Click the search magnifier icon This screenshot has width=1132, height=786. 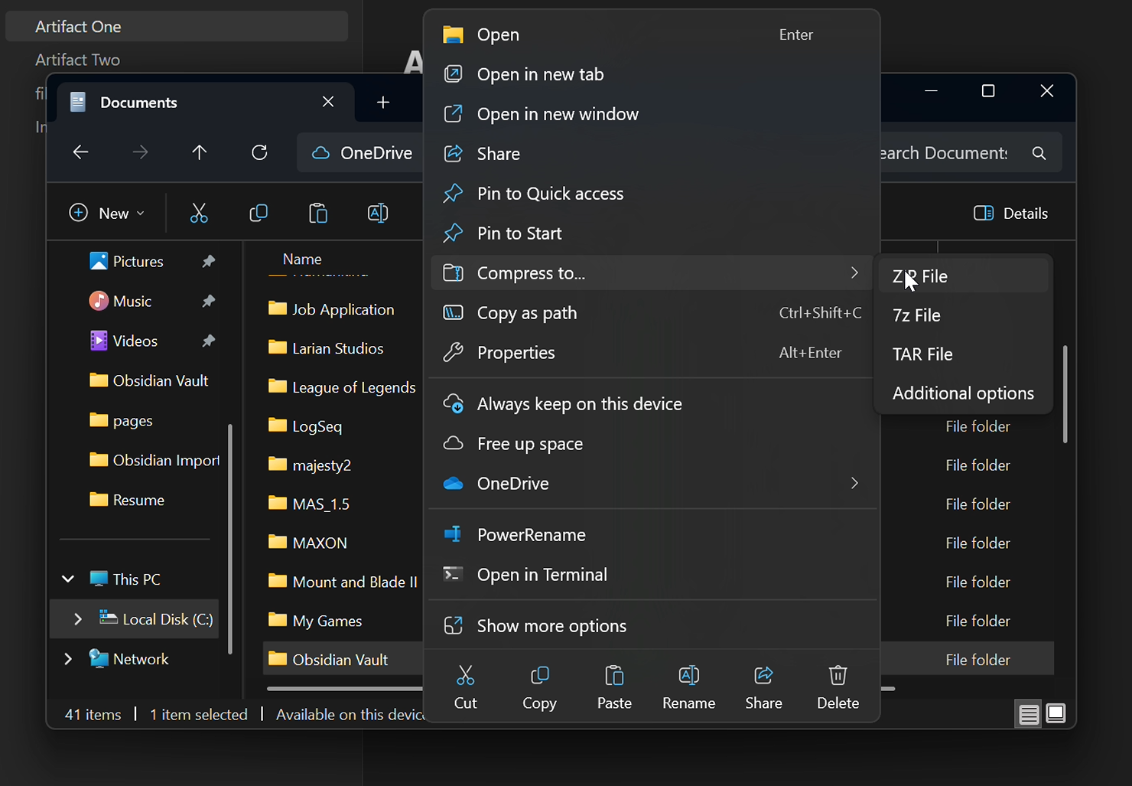tap(1039, 152)
